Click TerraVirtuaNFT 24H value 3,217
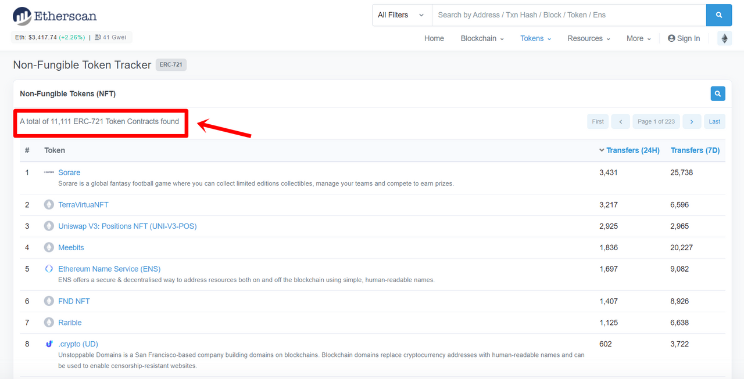Viewport: 744px width, 379px height. pos(609,205)
